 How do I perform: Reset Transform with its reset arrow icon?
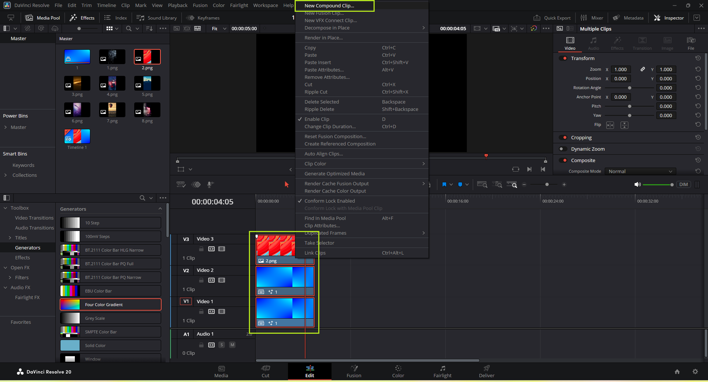698,58
